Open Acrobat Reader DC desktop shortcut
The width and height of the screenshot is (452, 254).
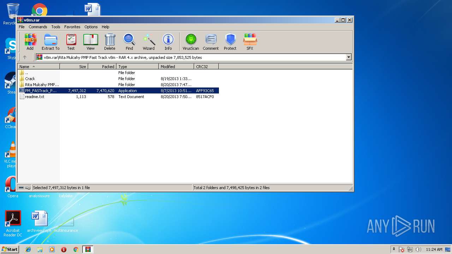[13, 224]
